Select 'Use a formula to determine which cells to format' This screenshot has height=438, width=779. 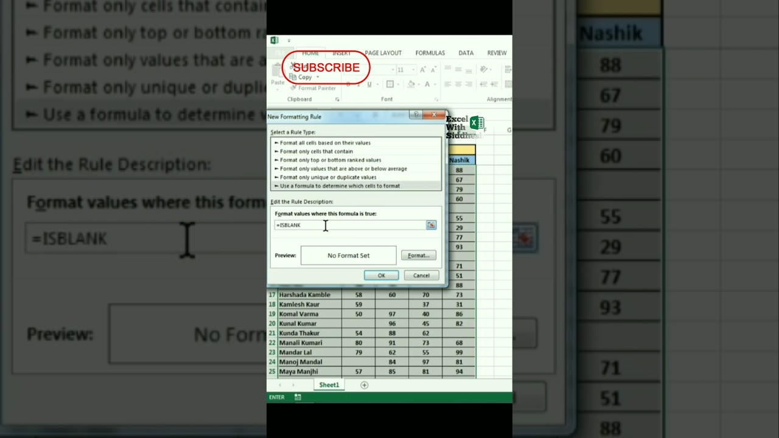coord(356,186)
